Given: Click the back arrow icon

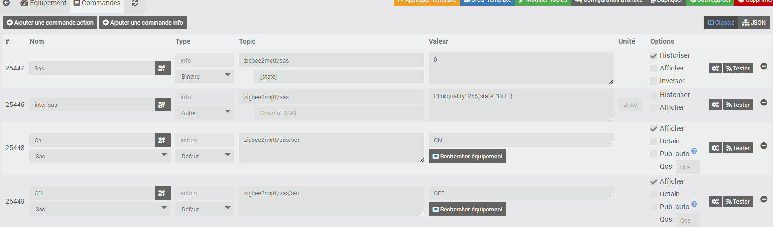Looking at the screenshot, I should 7,3.
